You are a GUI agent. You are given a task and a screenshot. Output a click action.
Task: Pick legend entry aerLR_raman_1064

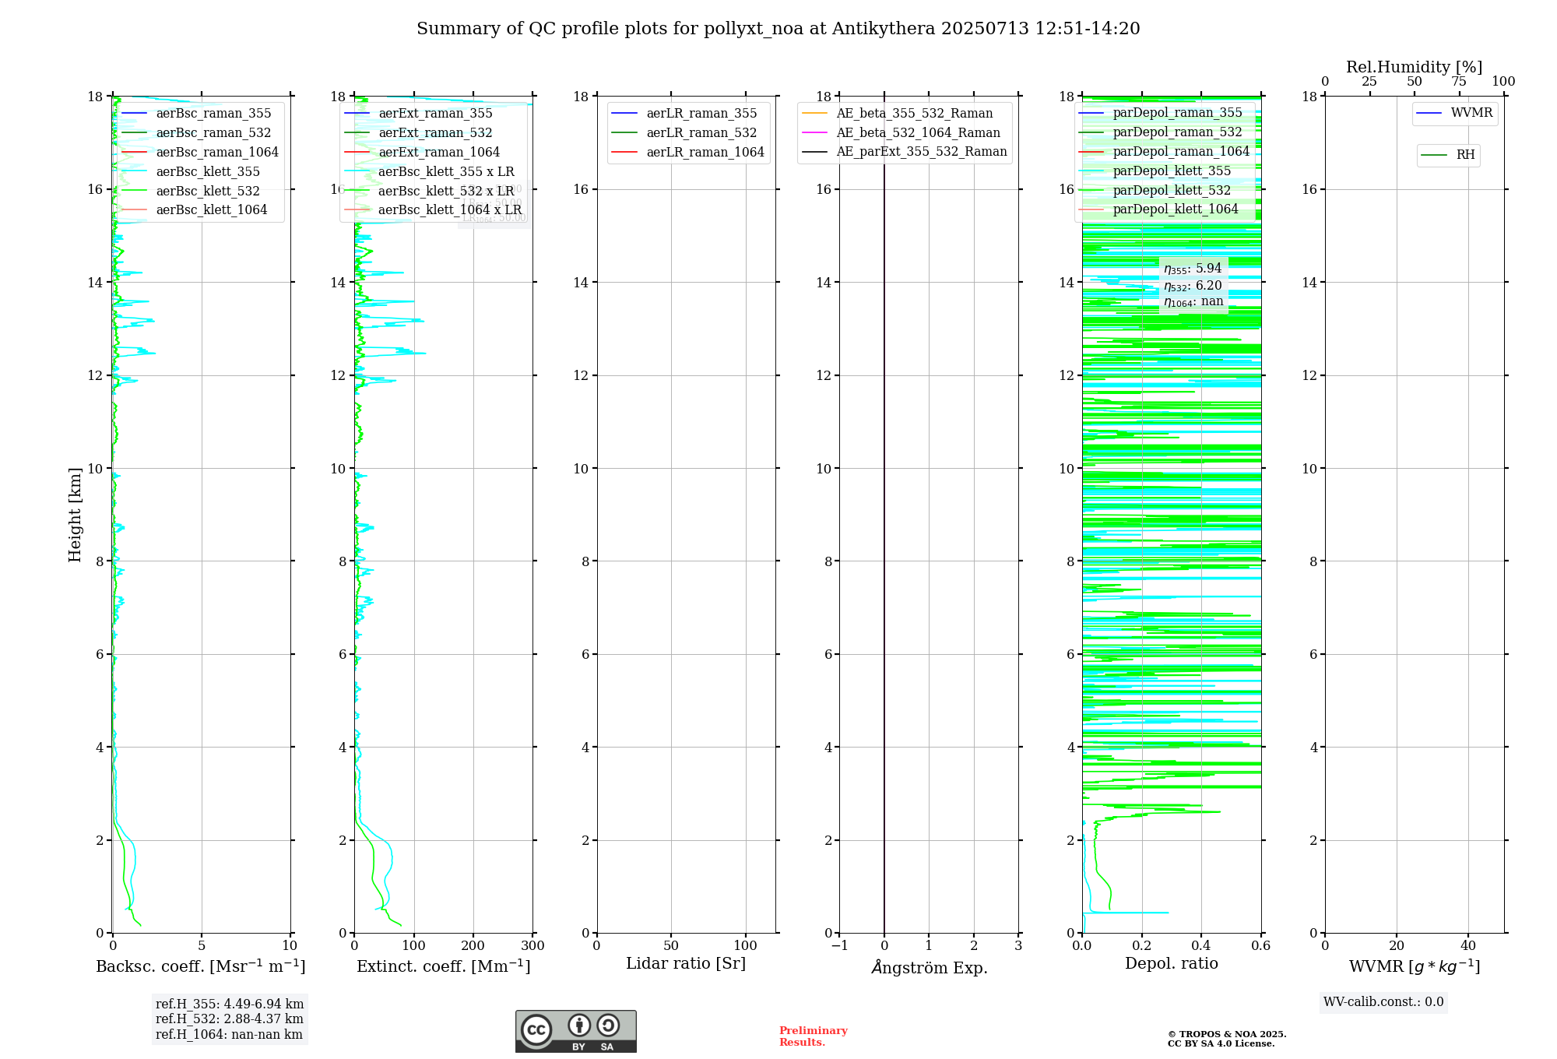(x=688, y=153)
